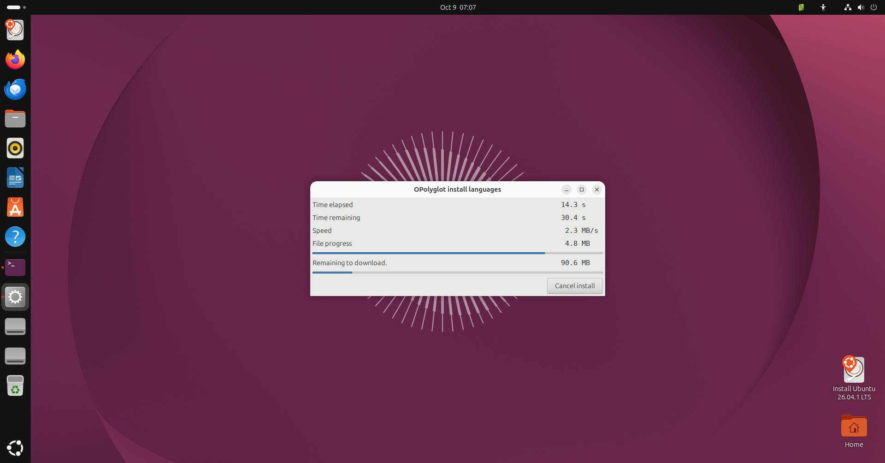Open the Help dock icon
The height and width of the screenshot is (463, 885).
point(15,237)
